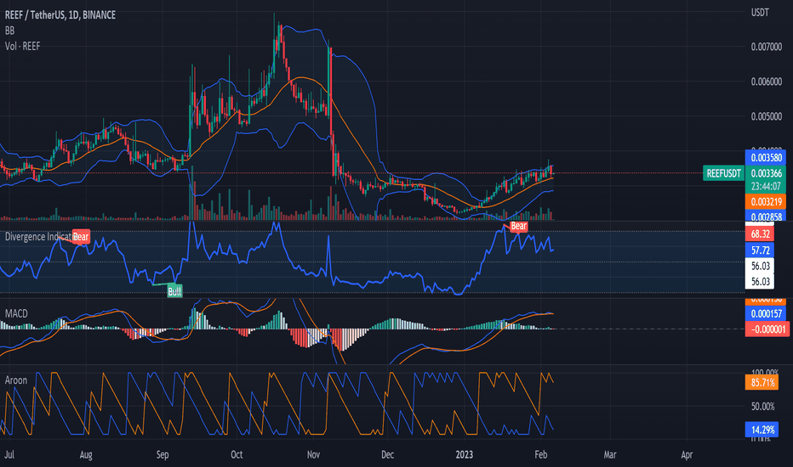Screen dimensions: 793x467
Task: Click the 50.00% Aroon axis label
Action: 762,407
